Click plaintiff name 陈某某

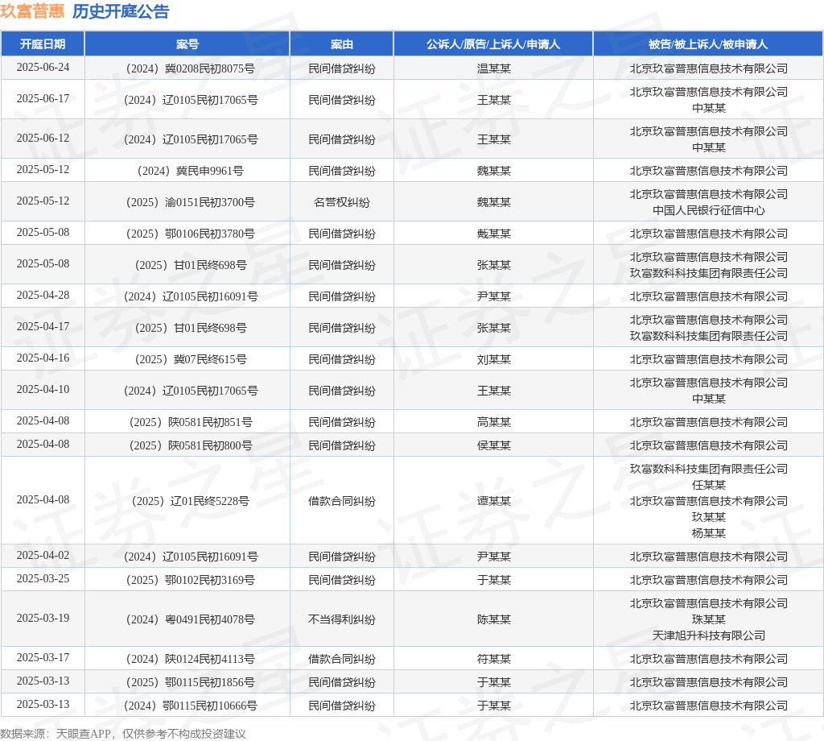[493, 619]
